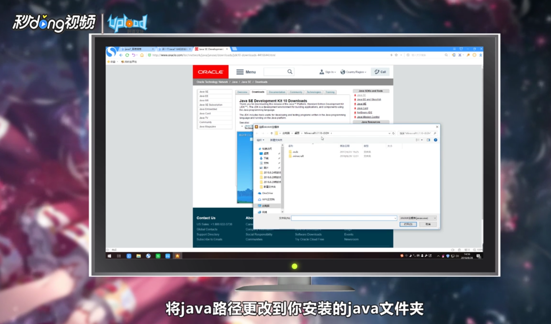Click the Windows Start button
The height and width of the screenshot is (324, 551).
click(110, 256)
